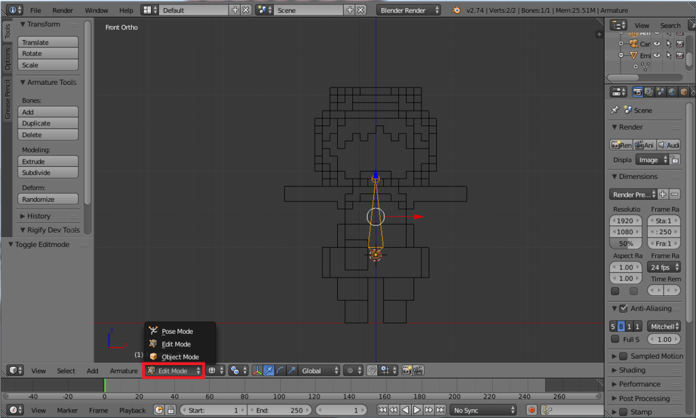The height and width of the screenshot is (418, 696).
Task: Click the Randomize deform button
Action: (48, 199)
